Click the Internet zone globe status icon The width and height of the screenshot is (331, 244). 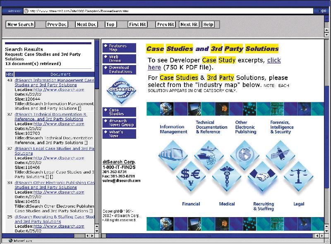tap(11, 241)
